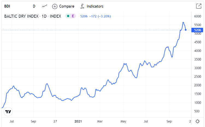Click the fx Indicators icon
The width and height of the screenshot is (205, 127).
pyautogui.click(x=82, y=6)
